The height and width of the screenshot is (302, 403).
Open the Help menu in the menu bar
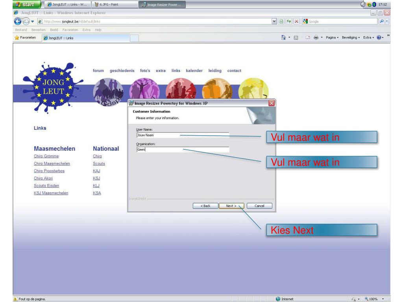coord(98,30)
